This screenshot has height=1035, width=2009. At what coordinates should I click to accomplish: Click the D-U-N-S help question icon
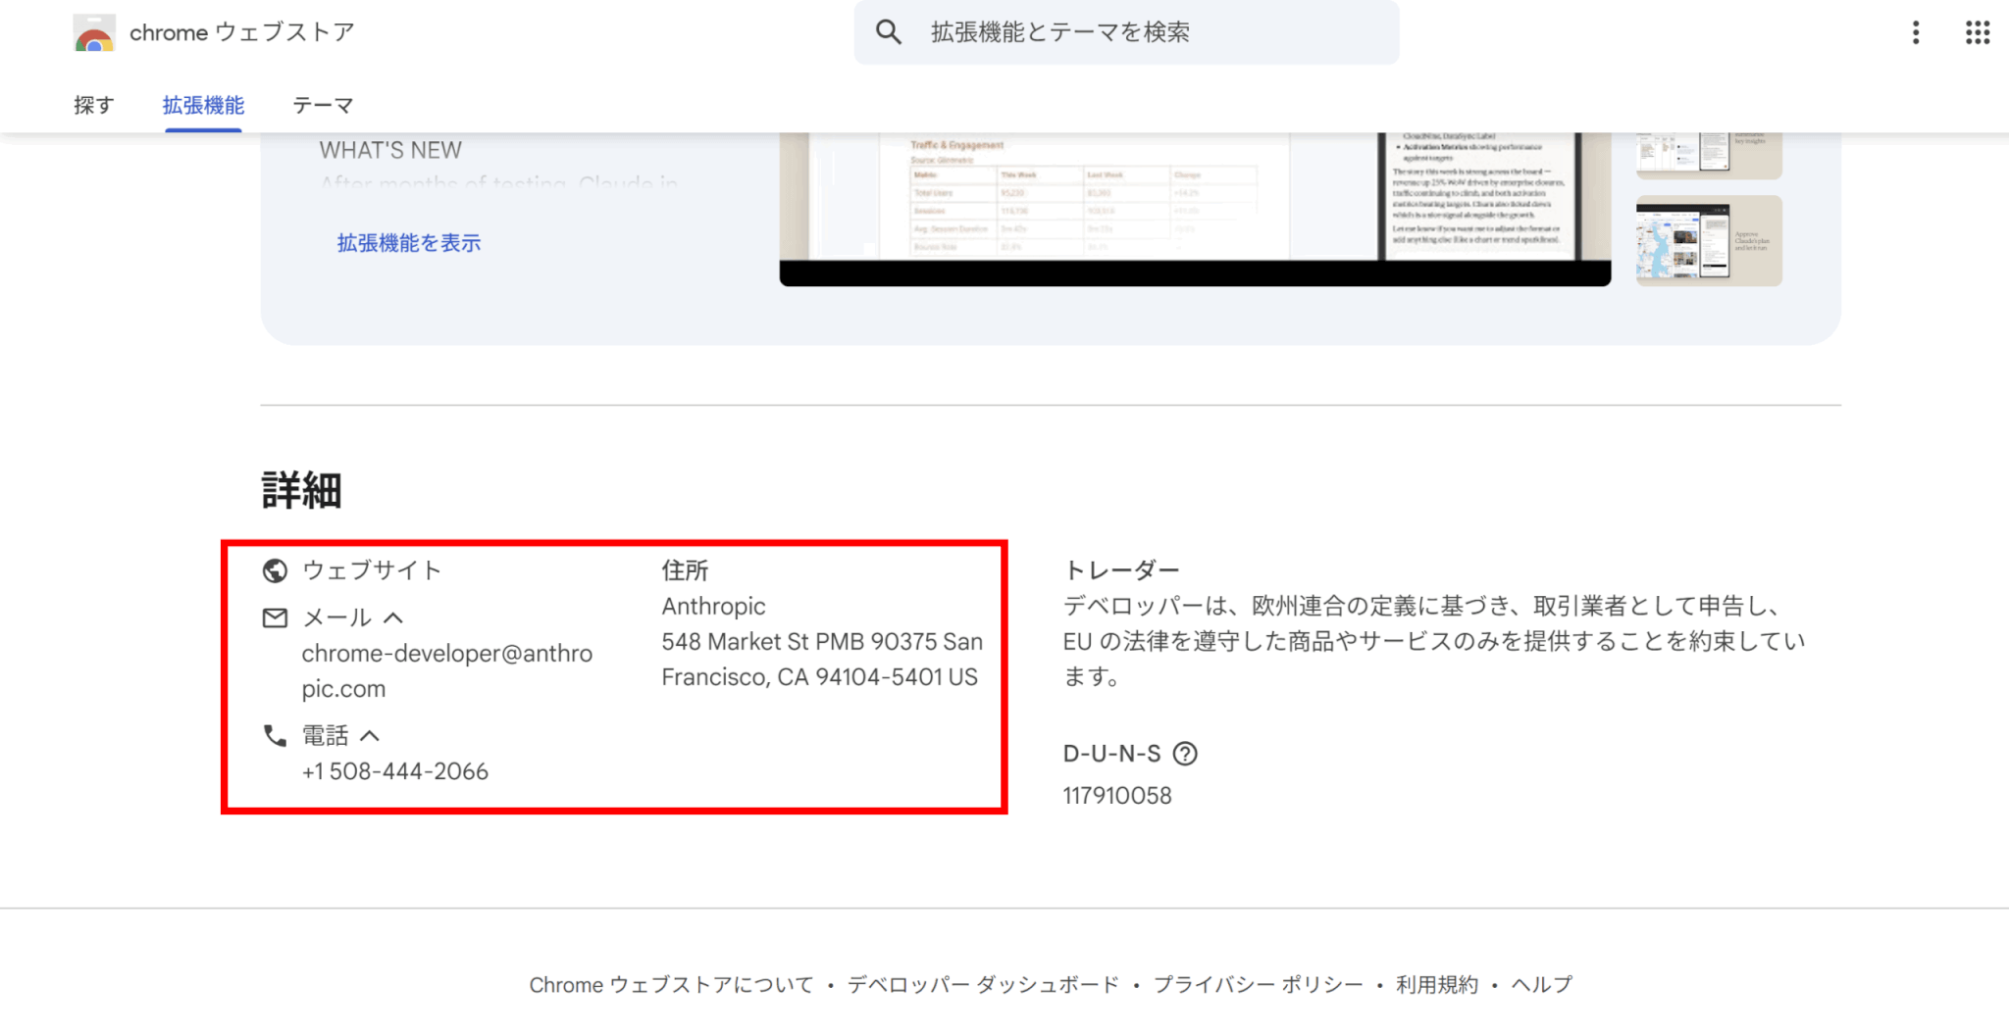click(x=1185, y=754)
